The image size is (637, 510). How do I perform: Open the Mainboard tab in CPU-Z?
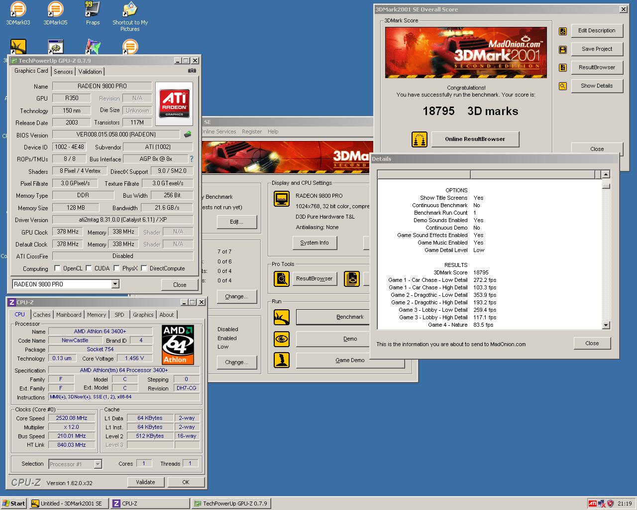(x=69, y=315)
